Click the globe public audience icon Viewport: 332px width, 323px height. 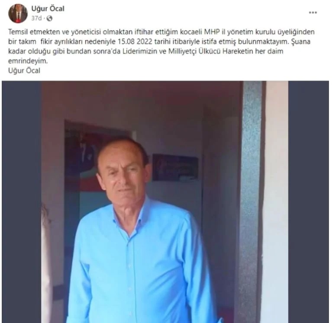click(49, 19)
